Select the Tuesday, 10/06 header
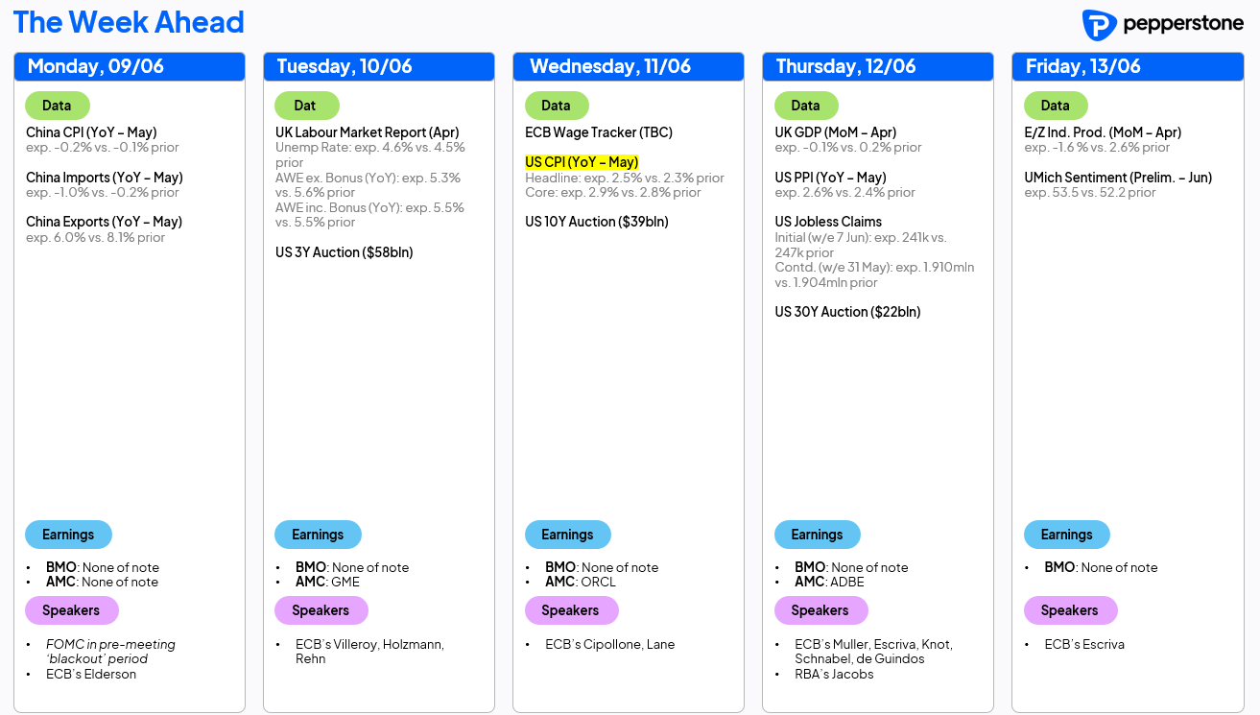The image size is (1260, 715). (x=379, y=66)
